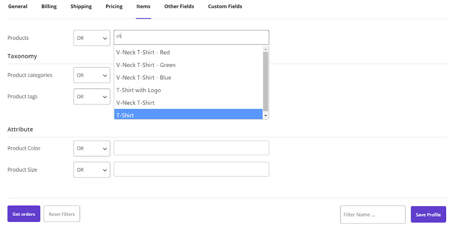458x232 pixels.
Task: Choose V-Neck T-Shirt - Green option
Action: (146, 65)
